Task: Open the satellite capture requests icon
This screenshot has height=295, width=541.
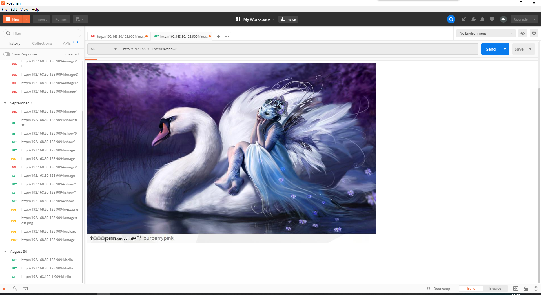Action: (x=464, y=19)
